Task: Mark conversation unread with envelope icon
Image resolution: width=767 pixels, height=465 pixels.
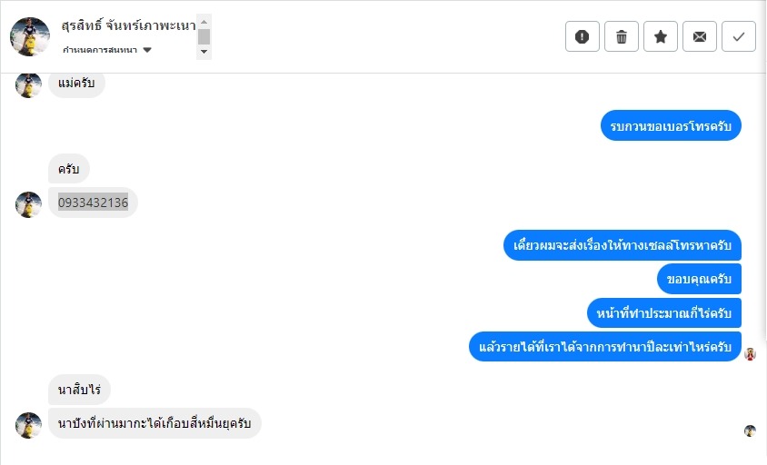Action: pos(700,36)
